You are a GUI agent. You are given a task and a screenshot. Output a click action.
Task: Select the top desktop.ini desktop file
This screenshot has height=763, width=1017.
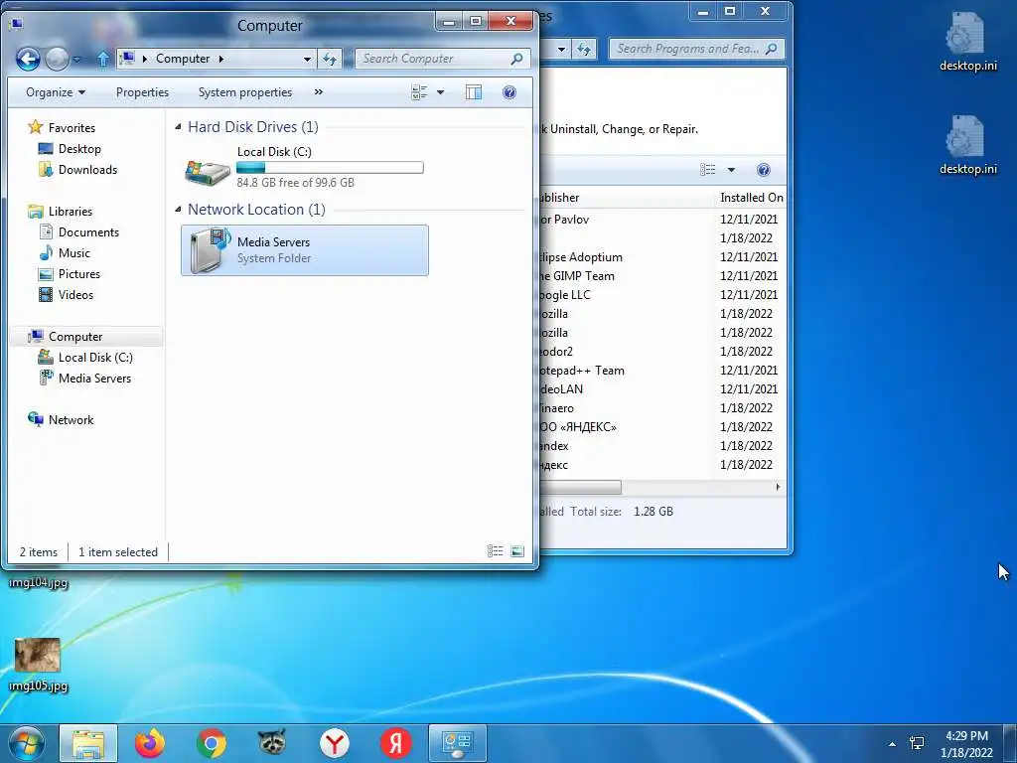pyautogui.click(x=967, y=42)
